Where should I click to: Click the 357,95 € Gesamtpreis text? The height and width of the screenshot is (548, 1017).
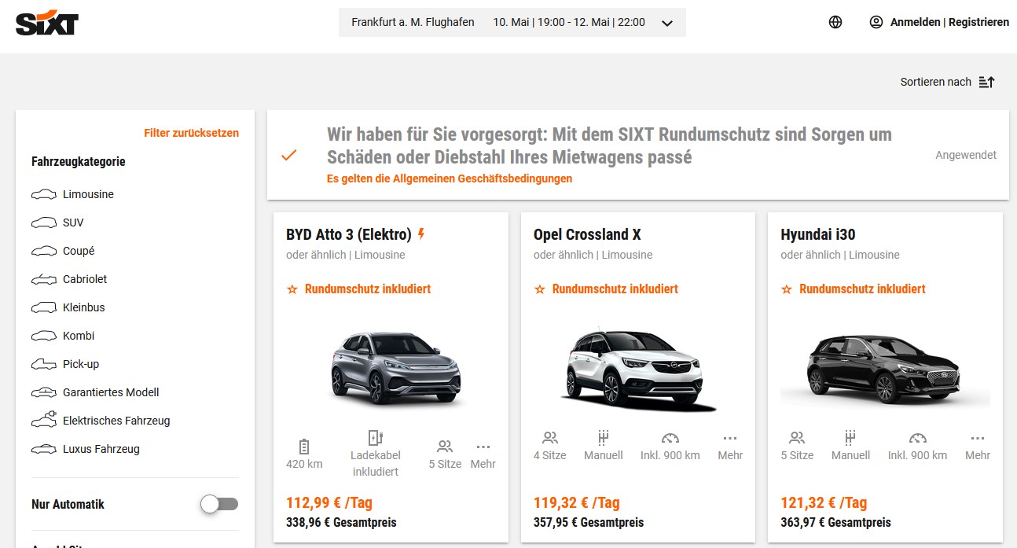pyautogui.click(x=589, y=523)
